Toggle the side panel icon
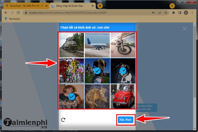Viewport: 198px width, 132px height. pos(180,13)
